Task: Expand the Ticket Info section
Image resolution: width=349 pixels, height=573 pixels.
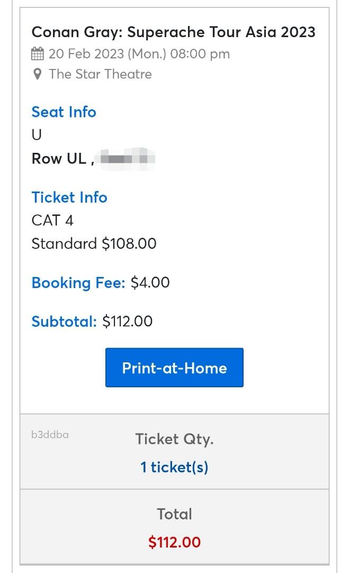Action: coord(69,197)
